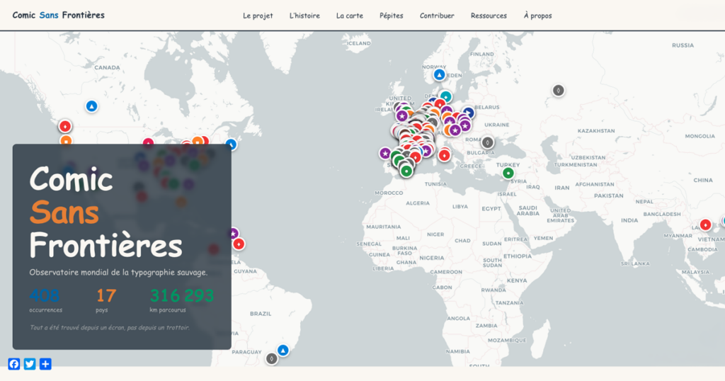Open the À propos page
Screen dimensions: 725x381
537,16
